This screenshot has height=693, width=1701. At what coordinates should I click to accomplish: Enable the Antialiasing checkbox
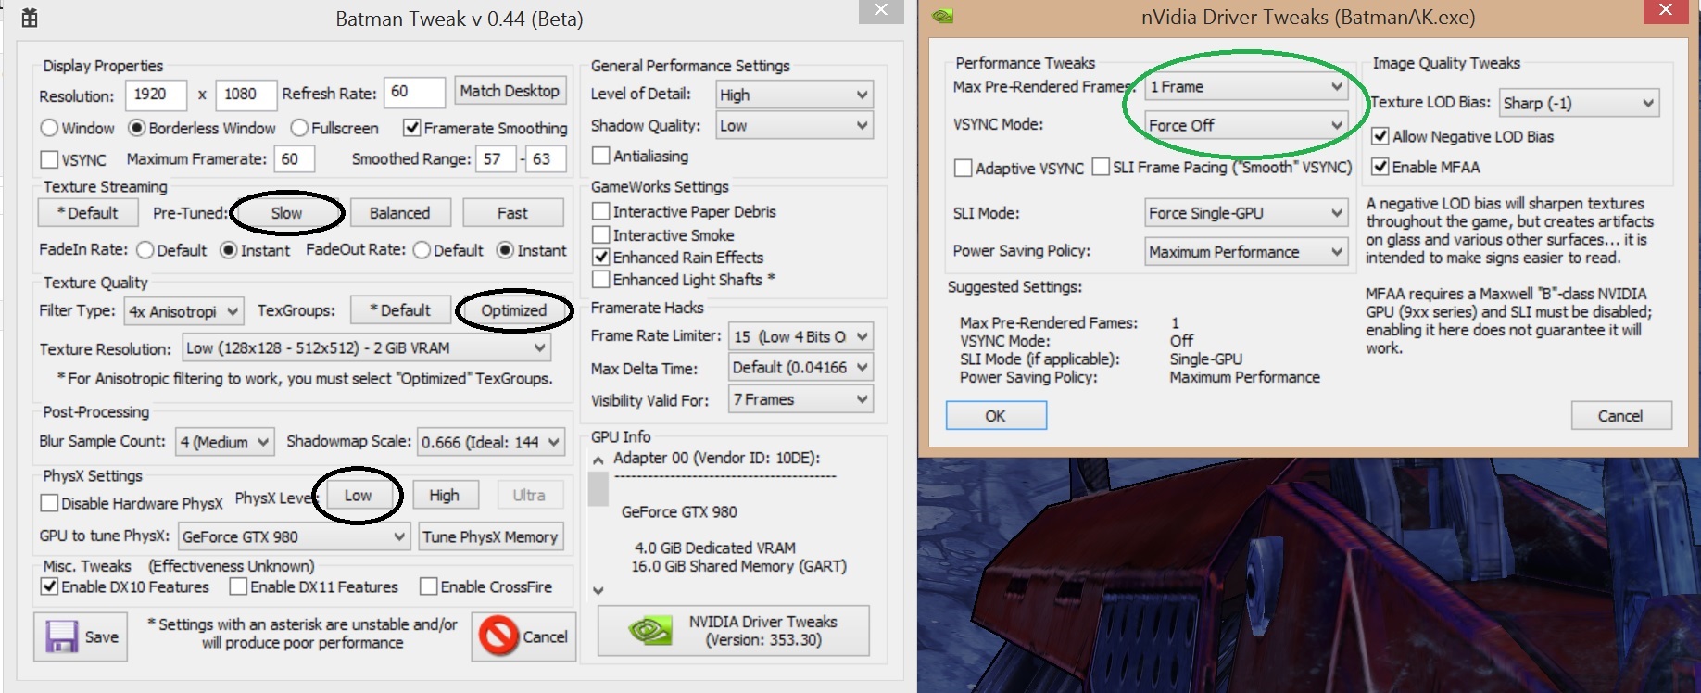coord(601,156)
